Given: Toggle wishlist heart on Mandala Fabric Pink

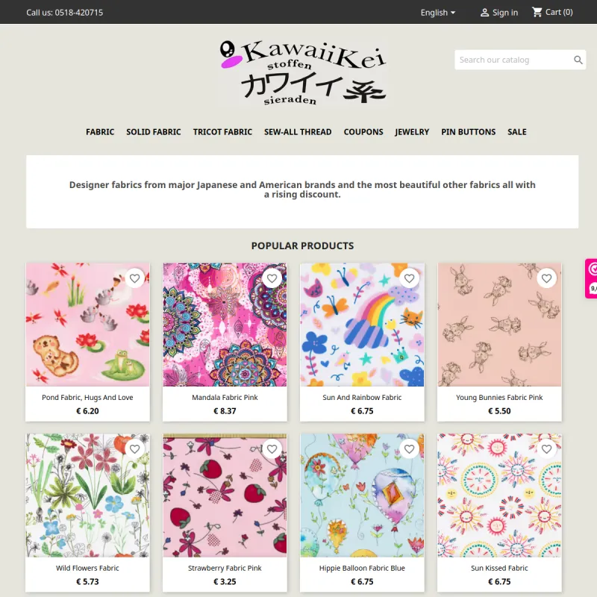Looking at the screenshot, I should tap(272, 278).
